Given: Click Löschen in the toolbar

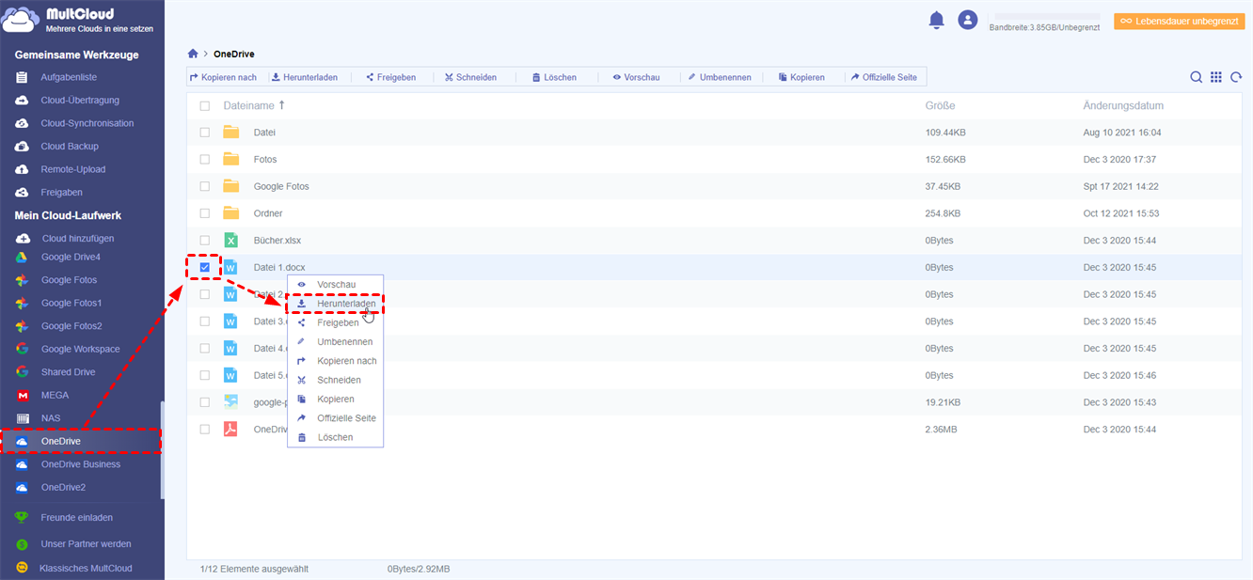Looking at the screenshot, I should click(554, 77).
